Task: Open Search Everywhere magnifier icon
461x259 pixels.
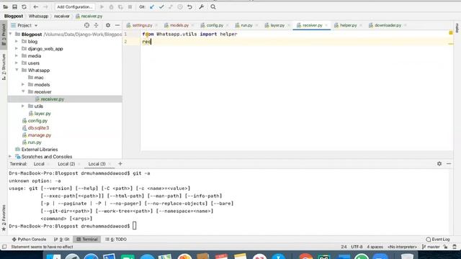Action: pyautogui.click(x=213, y=6)
